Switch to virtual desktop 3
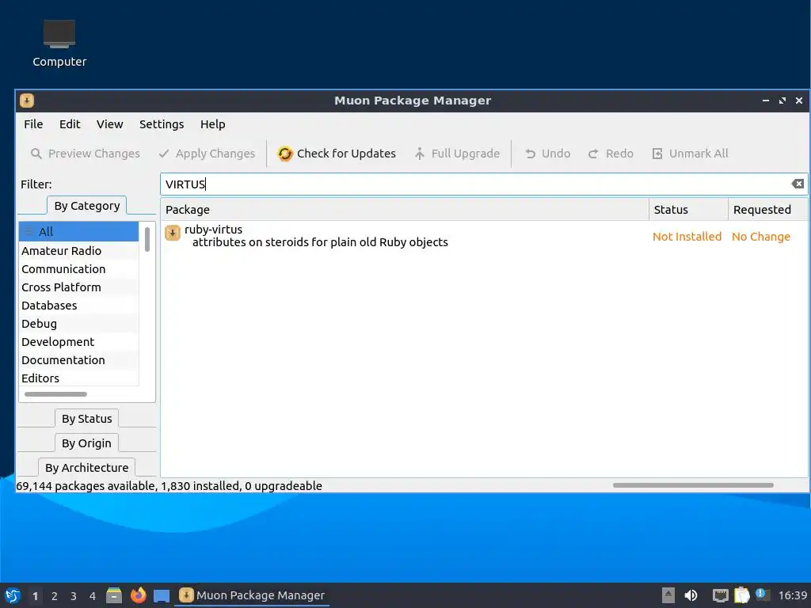This screenshot has width=811, height=608. point(74,596)
